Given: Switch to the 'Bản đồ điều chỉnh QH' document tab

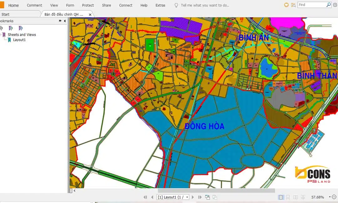Looking at the screenshot, I should (x=64, y=14).
